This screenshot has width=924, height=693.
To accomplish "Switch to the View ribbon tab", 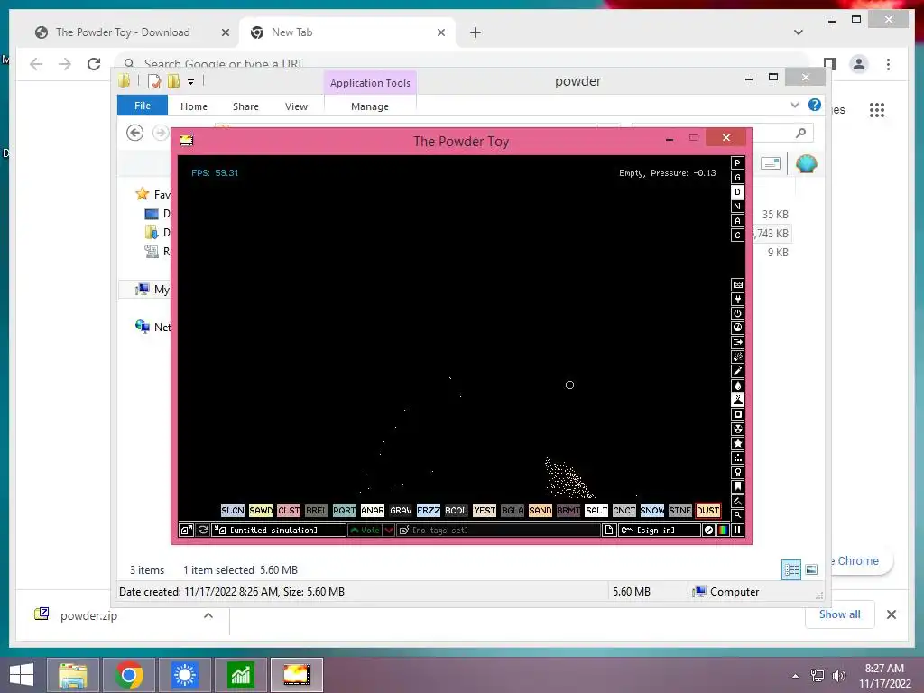I will point(296,106).
